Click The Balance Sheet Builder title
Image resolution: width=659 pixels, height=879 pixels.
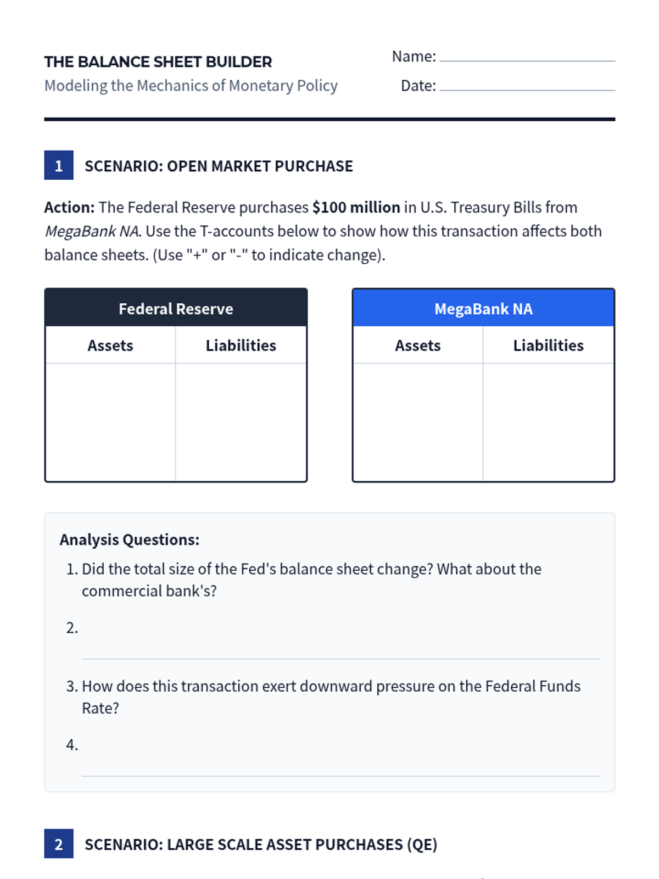(158, 62)
